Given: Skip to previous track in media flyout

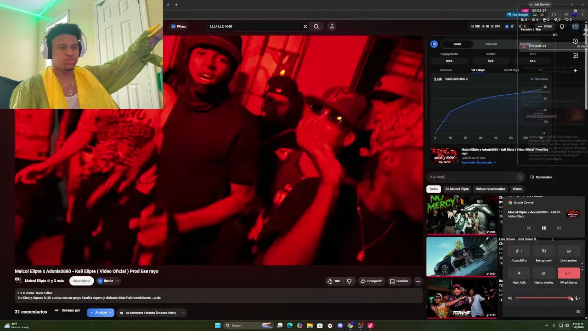Looking at the screenshot, I should click(528, 228).
